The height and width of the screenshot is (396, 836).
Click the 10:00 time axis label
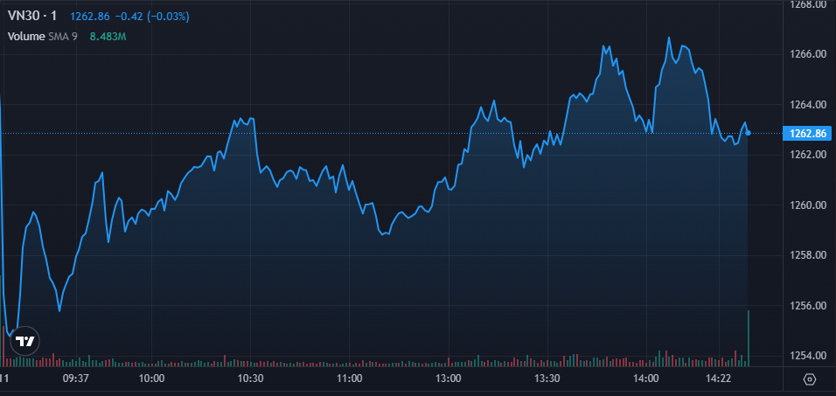[x=152, y=379]
